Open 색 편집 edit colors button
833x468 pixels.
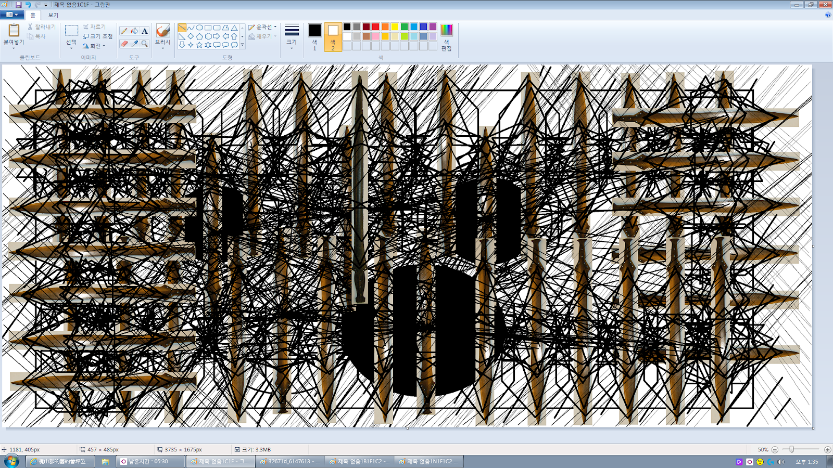447,36
